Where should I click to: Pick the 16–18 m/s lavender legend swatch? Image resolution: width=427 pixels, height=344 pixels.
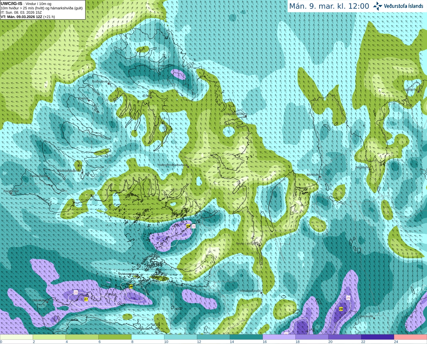279,337
